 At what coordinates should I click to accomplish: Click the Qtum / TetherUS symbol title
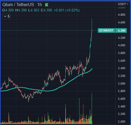pyautogui.click(x=18, y=5)
